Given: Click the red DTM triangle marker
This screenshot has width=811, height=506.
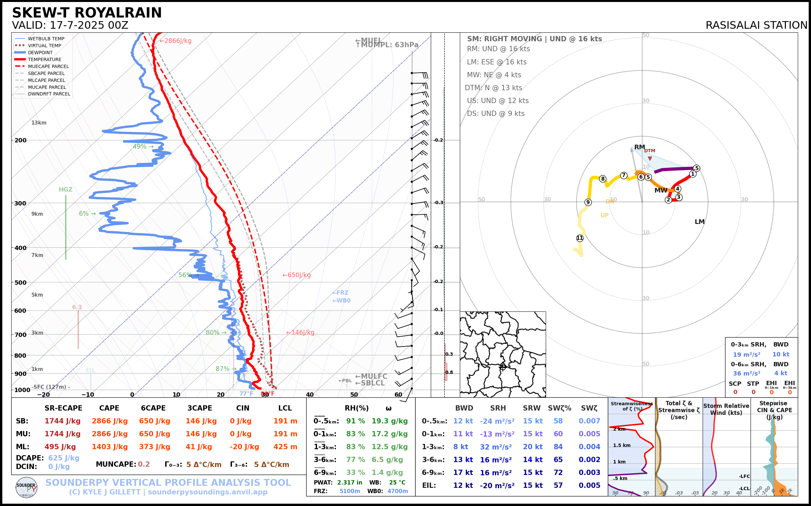Looking at the screenshot, I should (x=650, y=158).
